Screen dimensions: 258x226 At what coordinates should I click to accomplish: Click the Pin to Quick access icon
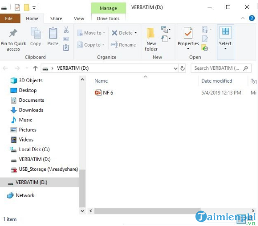pyautogui.click(x=13, y=33)
